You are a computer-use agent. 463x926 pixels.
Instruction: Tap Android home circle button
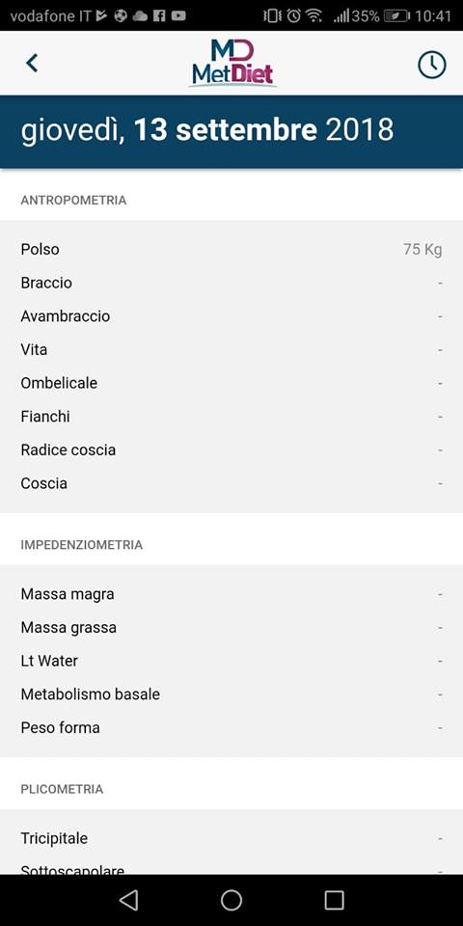click(x=231, y=900)
